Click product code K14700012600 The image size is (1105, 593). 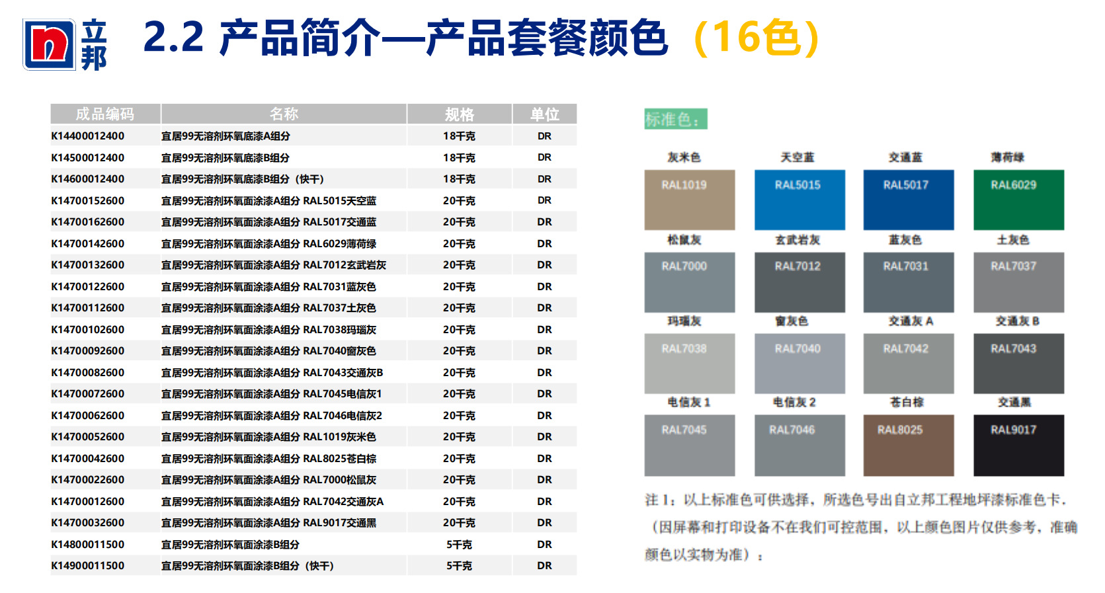coord(88,501)
